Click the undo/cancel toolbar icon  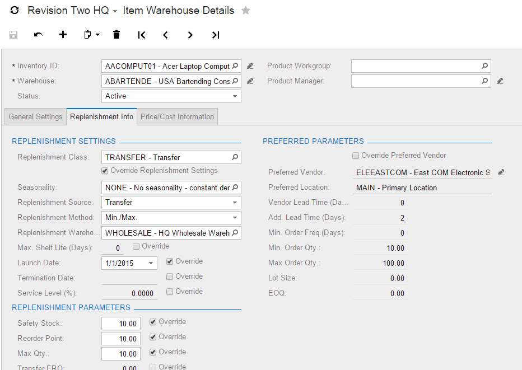(x=38, y=35)
